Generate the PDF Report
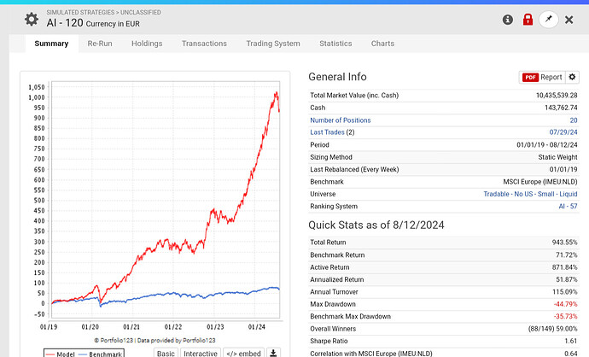This screenshot has width=589, height=357. [x=542, y=77]
